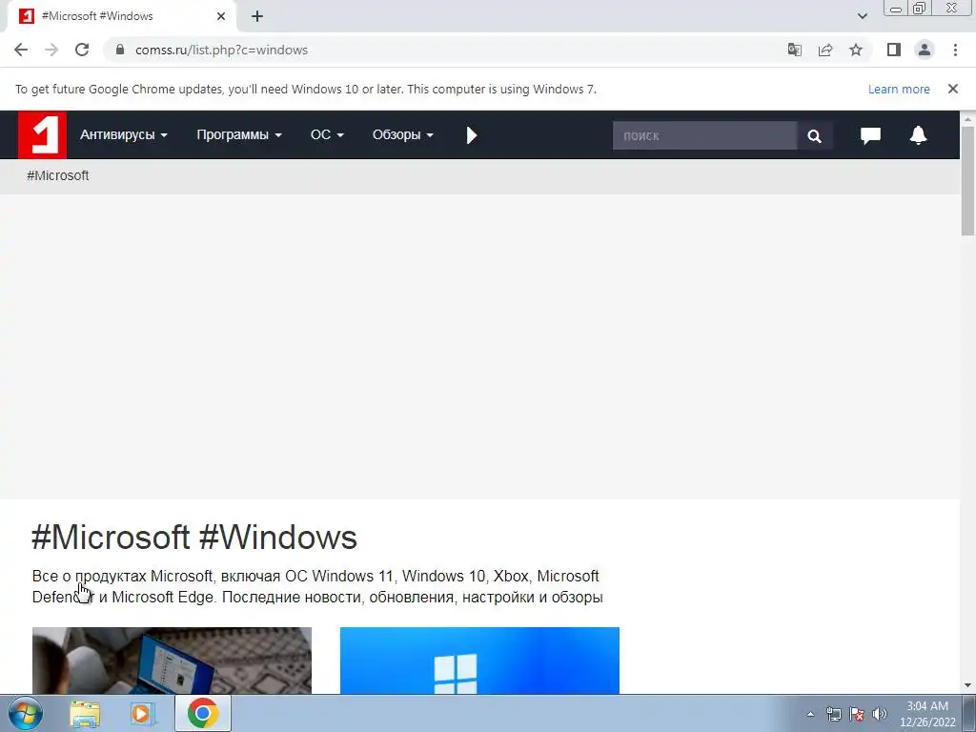This screenshot has width=976, height=732.
Task: Go back to the previous page
Action: click(21, 50)
